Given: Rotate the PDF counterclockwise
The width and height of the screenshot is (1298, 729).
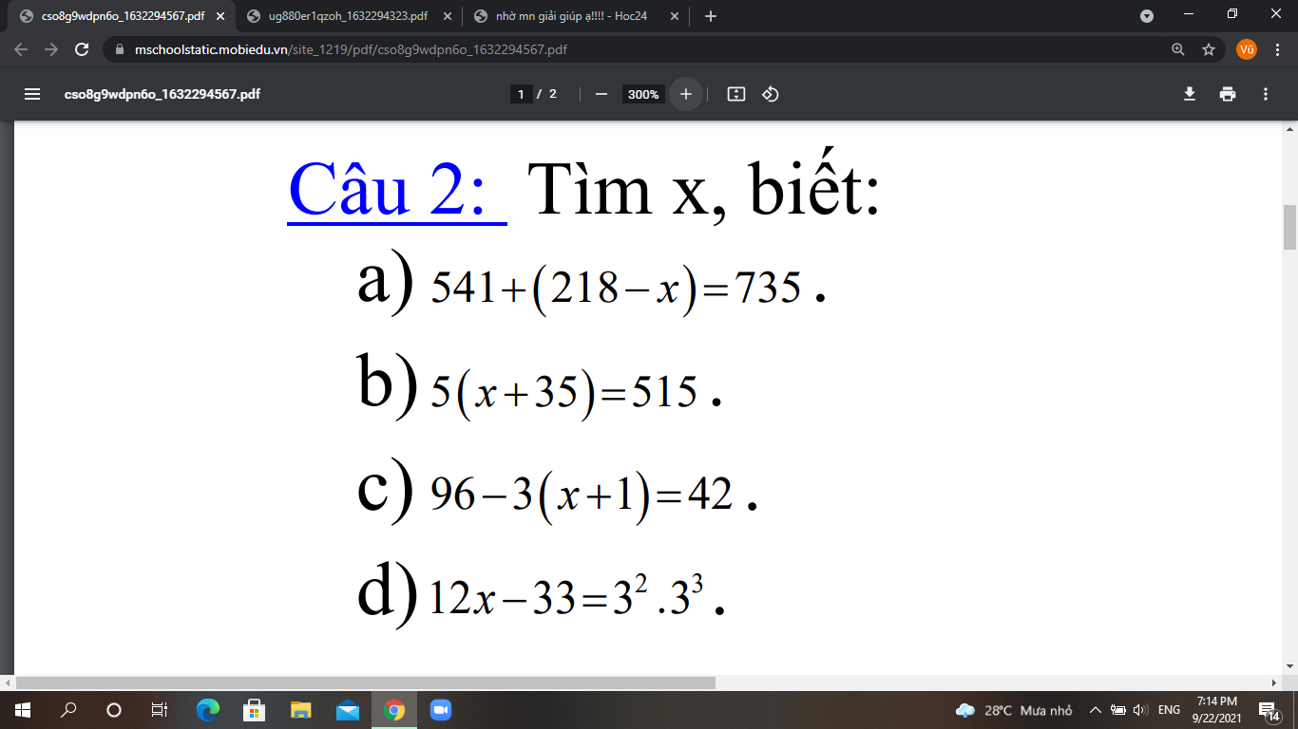Looking at the screenshot, I should coord(771,94).
